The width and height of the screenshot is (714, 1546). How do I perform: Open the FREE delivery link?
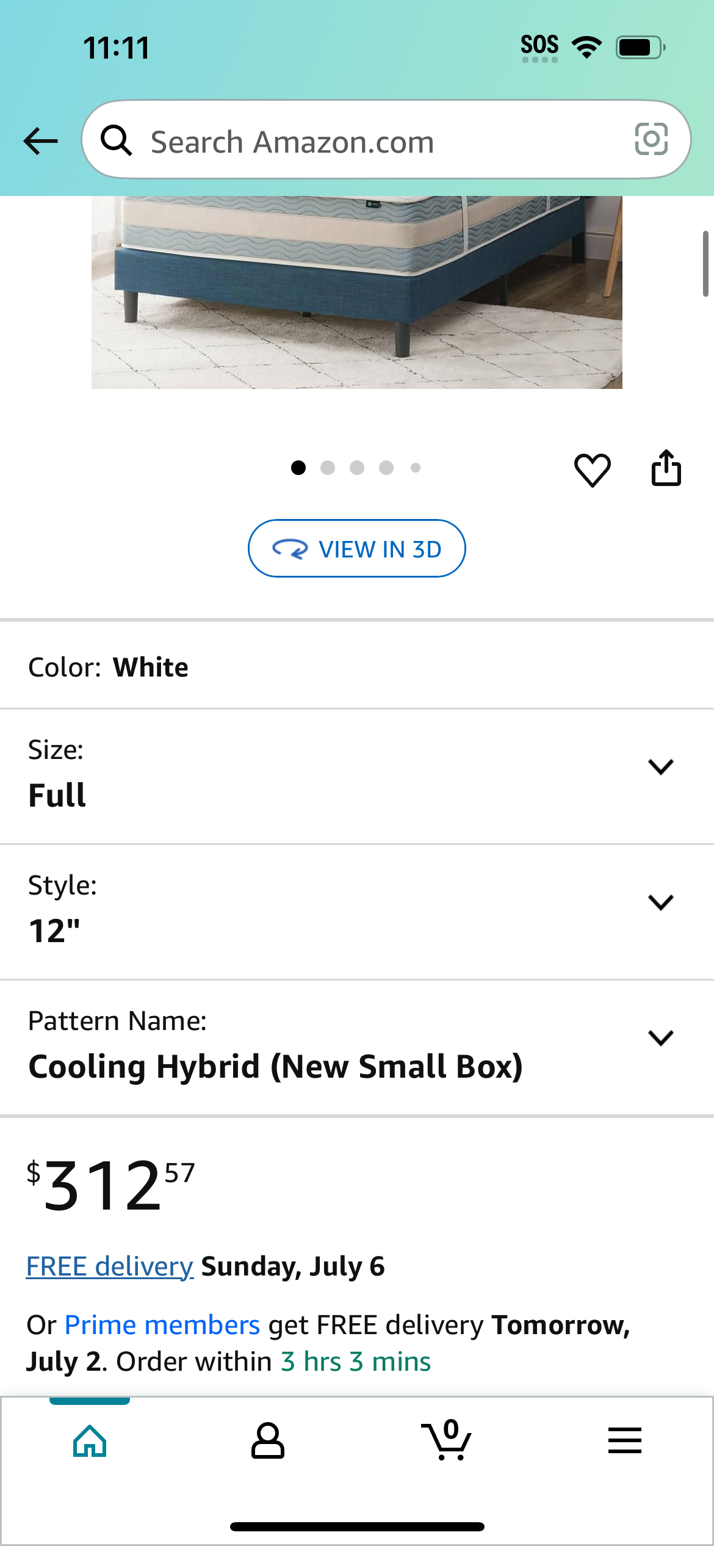pyautogui.click(x=110, y=1266)
